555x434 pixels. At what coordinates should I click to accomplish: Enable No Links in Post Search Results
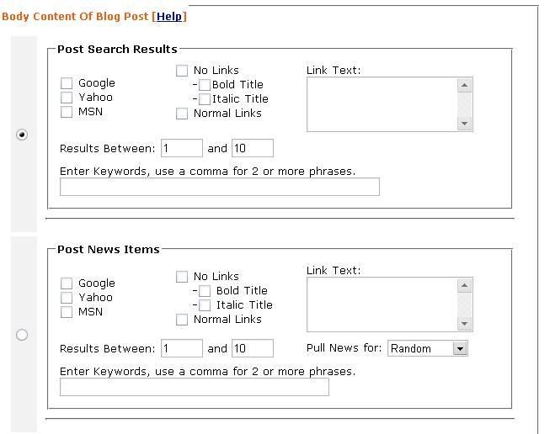(x=182, y=71)
